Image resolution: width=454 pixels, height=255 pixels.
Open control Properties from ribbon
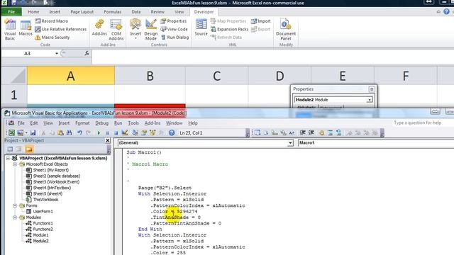click(173, 21)
